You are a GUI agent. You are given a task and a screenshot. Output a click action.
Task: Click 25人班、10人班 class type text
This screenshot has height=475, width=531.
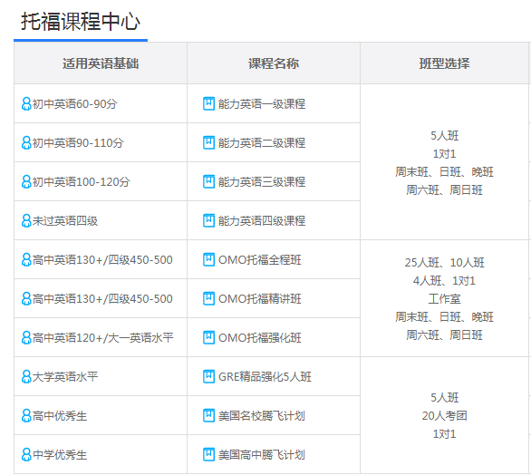[444, 263]
